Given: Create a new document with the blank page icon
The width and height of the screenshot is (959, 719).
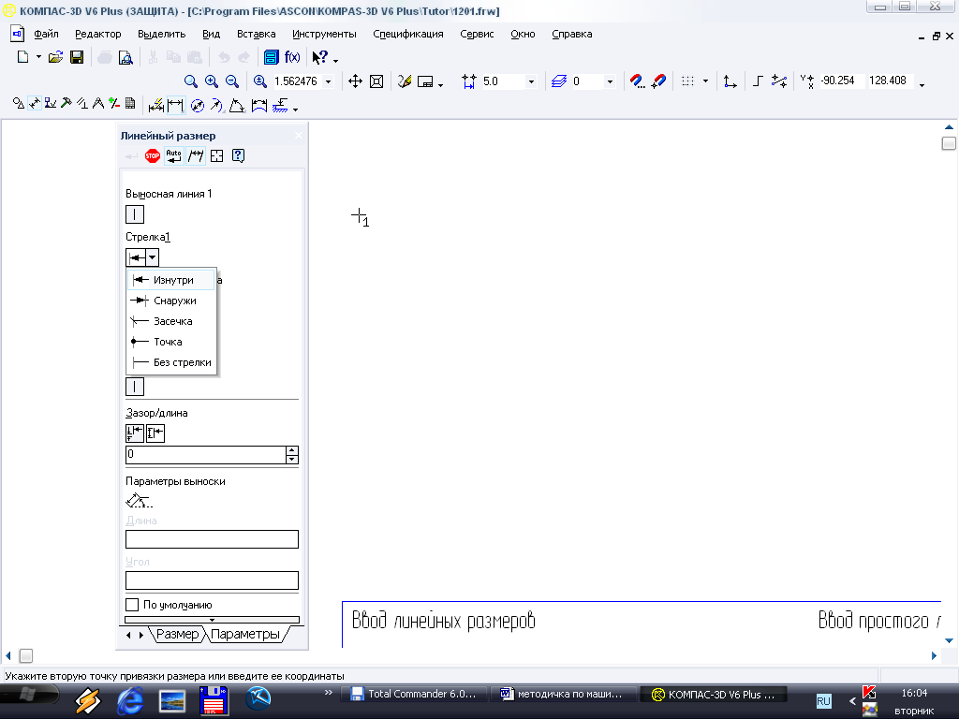Looking at the screenshot, I should pos(22,57).
